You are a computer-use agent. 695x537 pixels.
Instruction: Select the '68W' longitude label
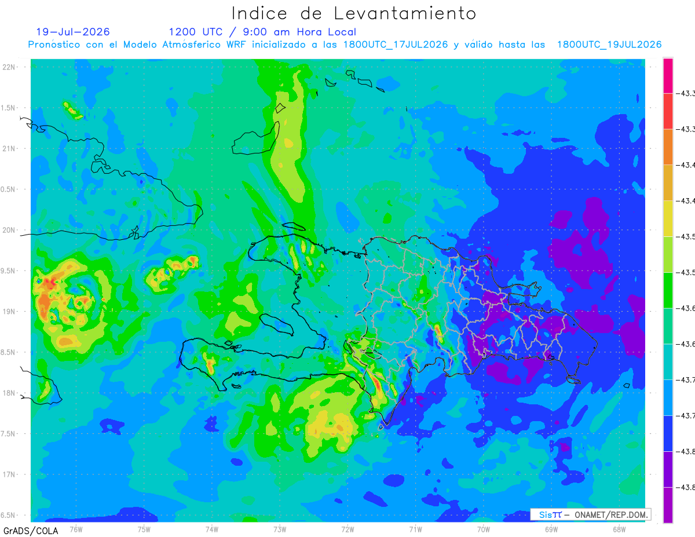(x=619, y=529)
